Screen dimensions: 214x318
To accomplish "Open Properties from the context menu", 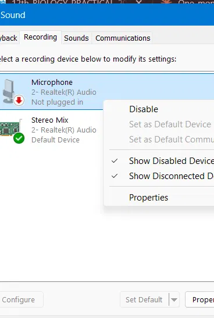I will [x=148, y=198].
